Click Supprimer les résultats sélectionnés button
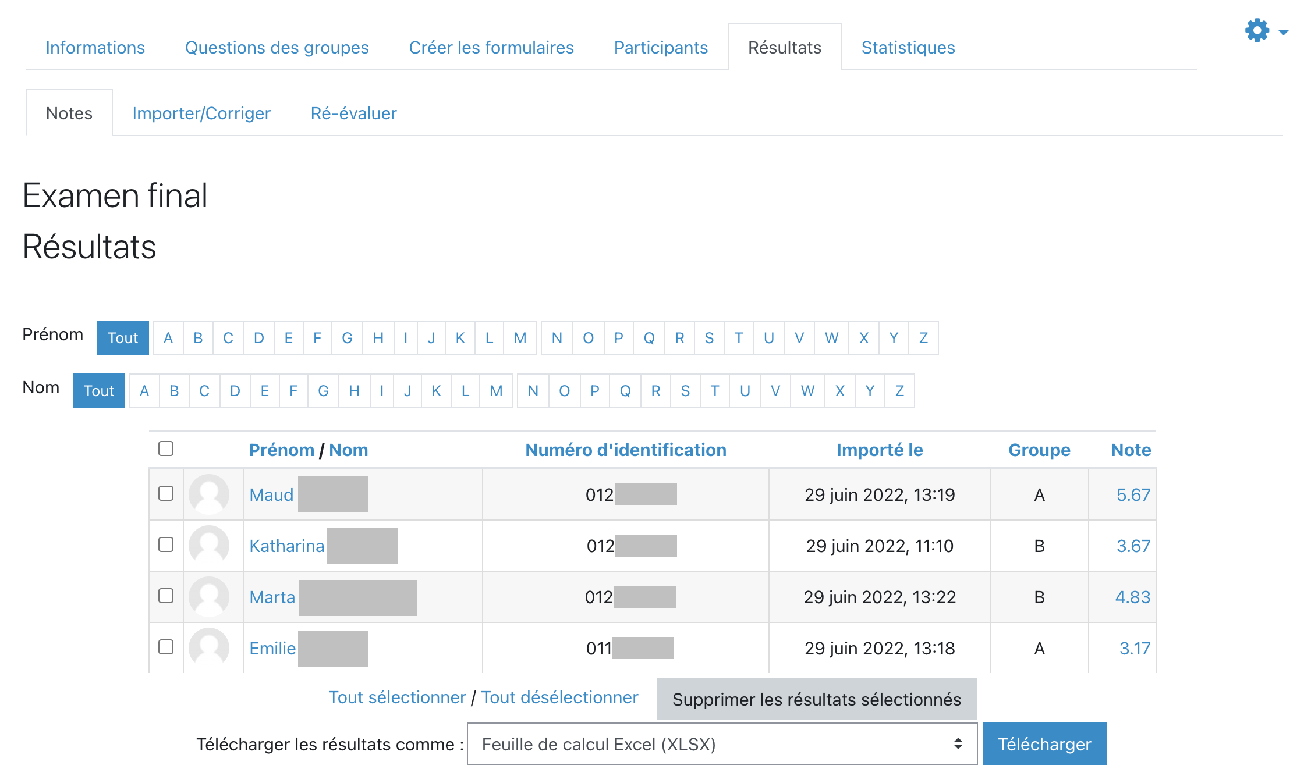1304x776 pixels. [816, 699]
